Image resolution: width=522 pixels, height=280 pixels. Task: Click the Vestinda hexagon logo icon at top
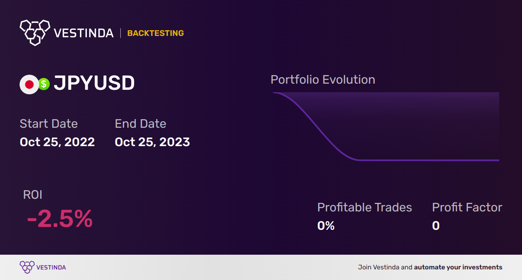click(x=35, y=32)
